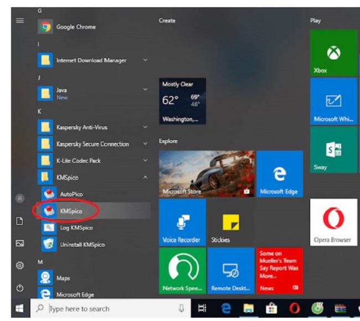Open the Xbox tile
Screen dimensions: 360x321
point(333,53)
